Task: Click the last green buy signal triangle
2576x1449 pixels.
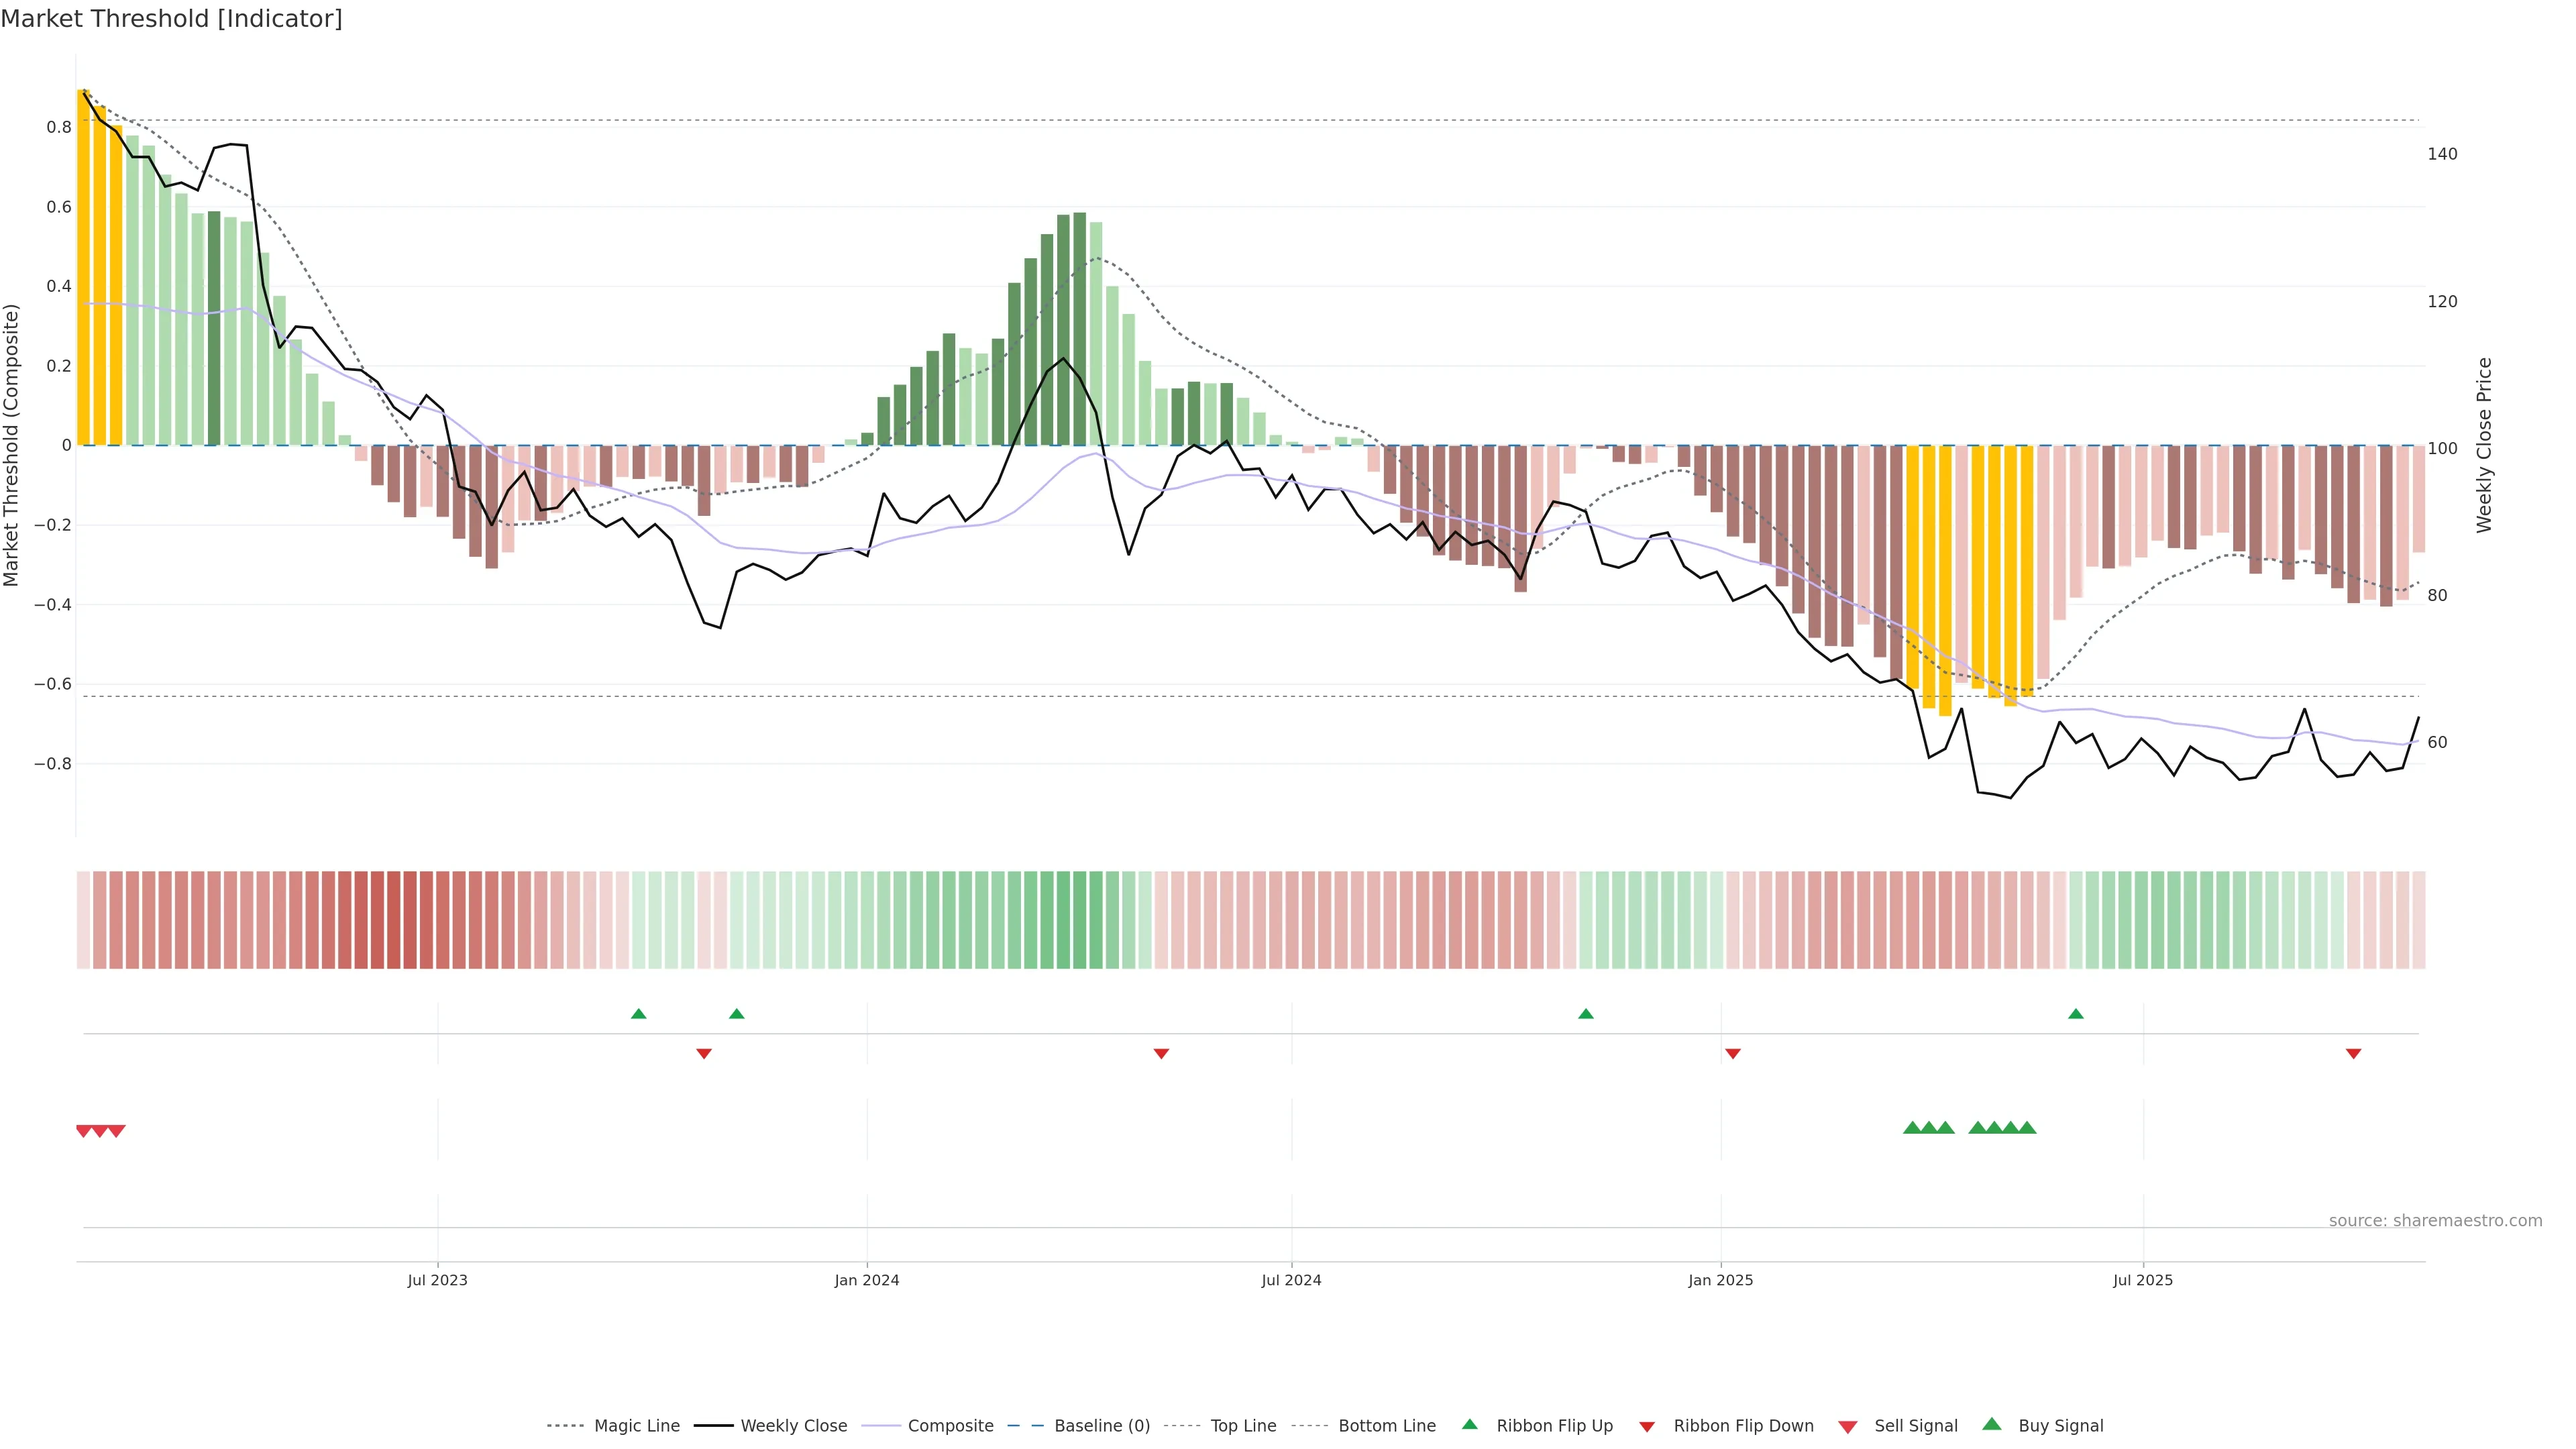Action: coord(2027,1128)
